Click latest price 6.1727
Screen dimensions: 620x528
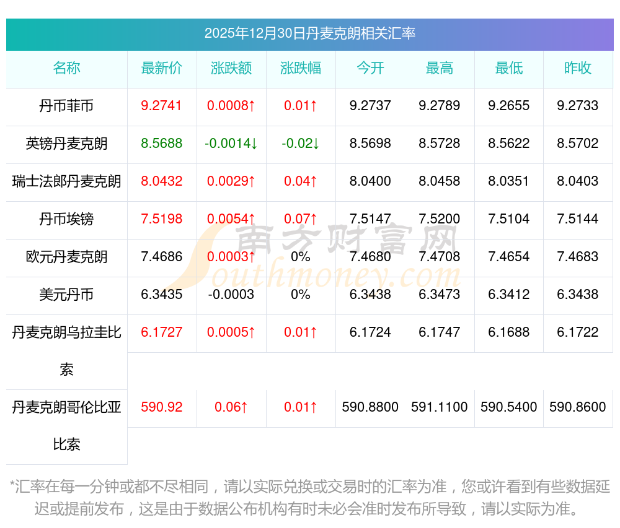(162, 332)
